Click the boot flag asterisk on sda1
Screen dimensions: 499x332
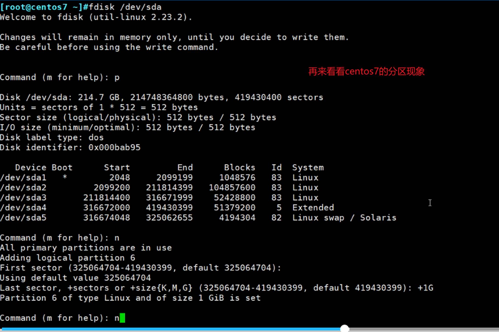pos(65,177)
